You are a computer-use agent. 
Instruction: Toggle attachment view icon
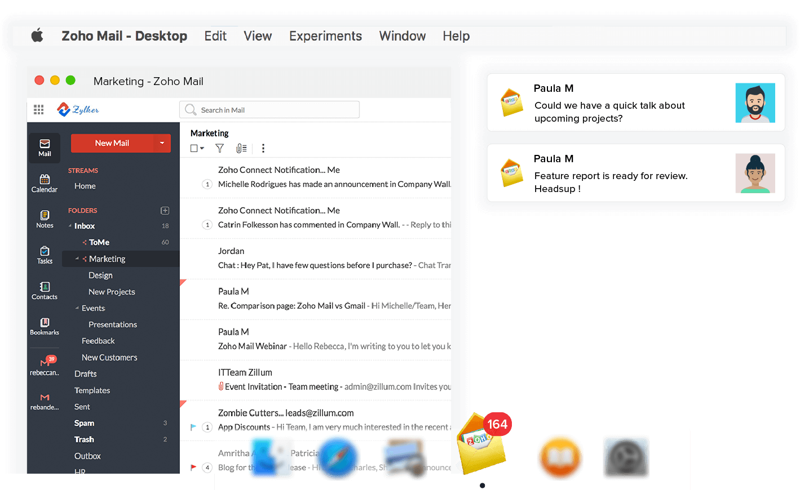[241, 148]
